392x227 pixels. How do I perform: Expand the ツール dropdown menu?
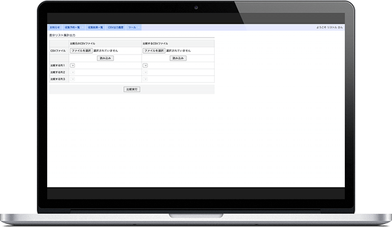point(134,27)
